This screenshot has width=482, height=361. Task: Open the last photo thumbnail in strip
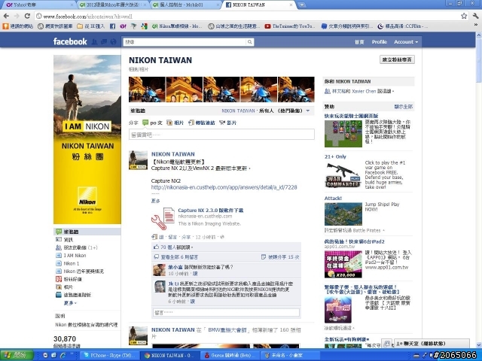pyautogui.click(x=296, y=89)
